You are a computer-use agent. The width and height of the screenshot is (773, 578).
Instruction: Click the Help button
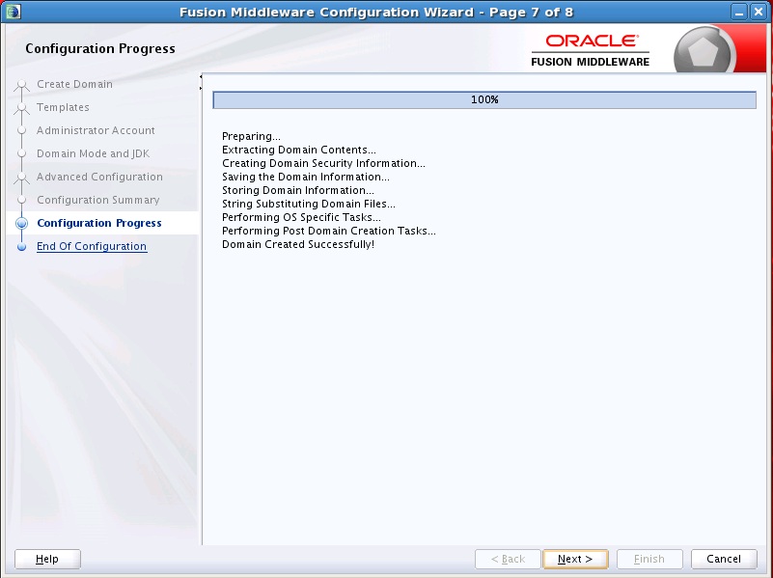click(x=47, y=559)
